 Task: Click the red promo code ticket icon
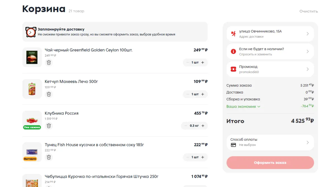click(x=233, y=69)
